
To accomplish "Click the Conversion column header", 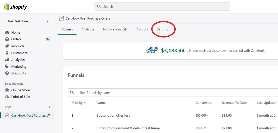I will tap(204, 103).
